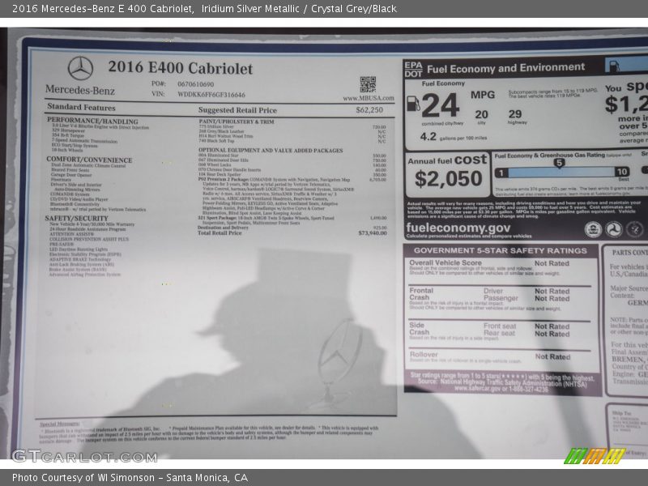Click the 'Overall Vehicle Score' label

(445, 262)
